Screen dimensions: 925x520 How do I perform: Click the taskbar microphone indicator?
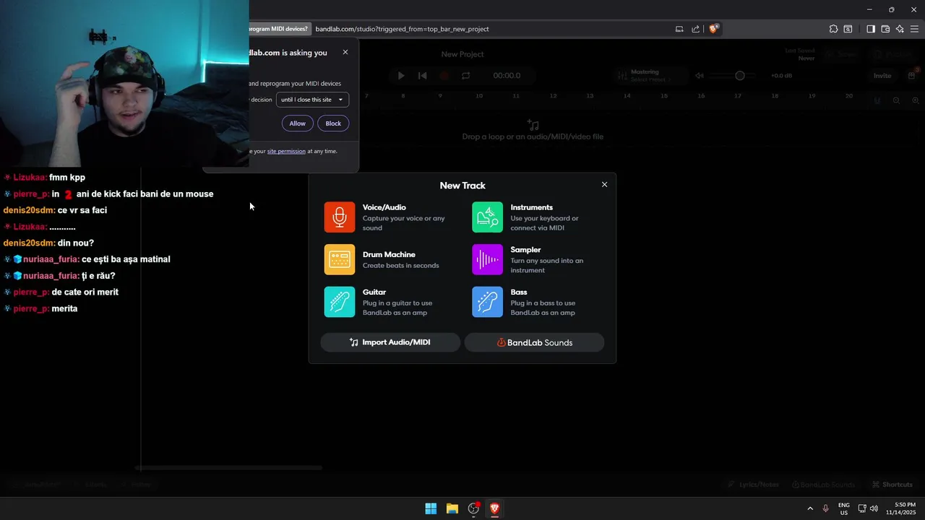click(x=826, y=508)
